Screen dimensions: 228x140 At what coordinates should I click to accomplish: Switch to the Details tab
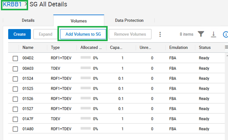coord(28,21)
